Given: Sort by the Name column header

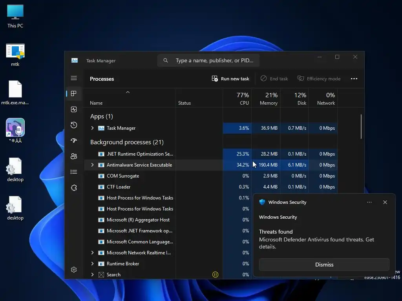Looking at the screenshot, I should tap(96, 103).
